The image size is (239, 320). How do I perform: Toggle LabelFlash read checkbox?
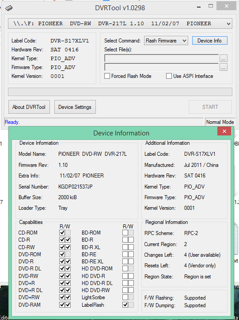tap(125, 305)
